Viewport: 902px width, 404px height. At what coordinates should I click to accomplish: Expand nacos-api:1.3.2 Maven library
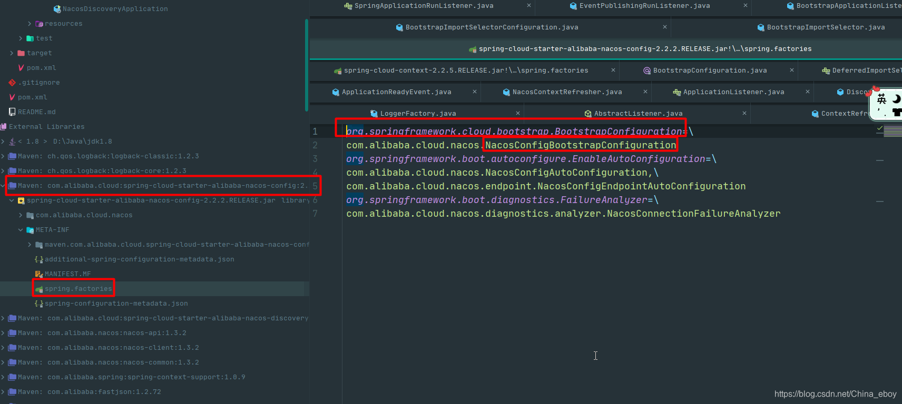[3, 333]
